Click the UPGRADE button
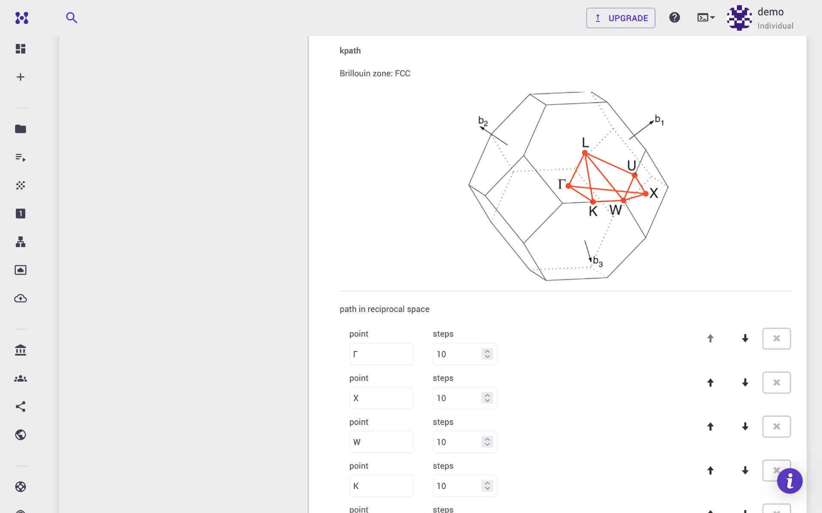The height and width of the screenshot is (513, 822). (620, 18)
